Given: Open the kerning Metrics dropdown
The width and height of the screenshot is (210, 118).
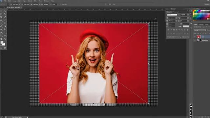Looking at the screenshot, I should pos(177,21).
